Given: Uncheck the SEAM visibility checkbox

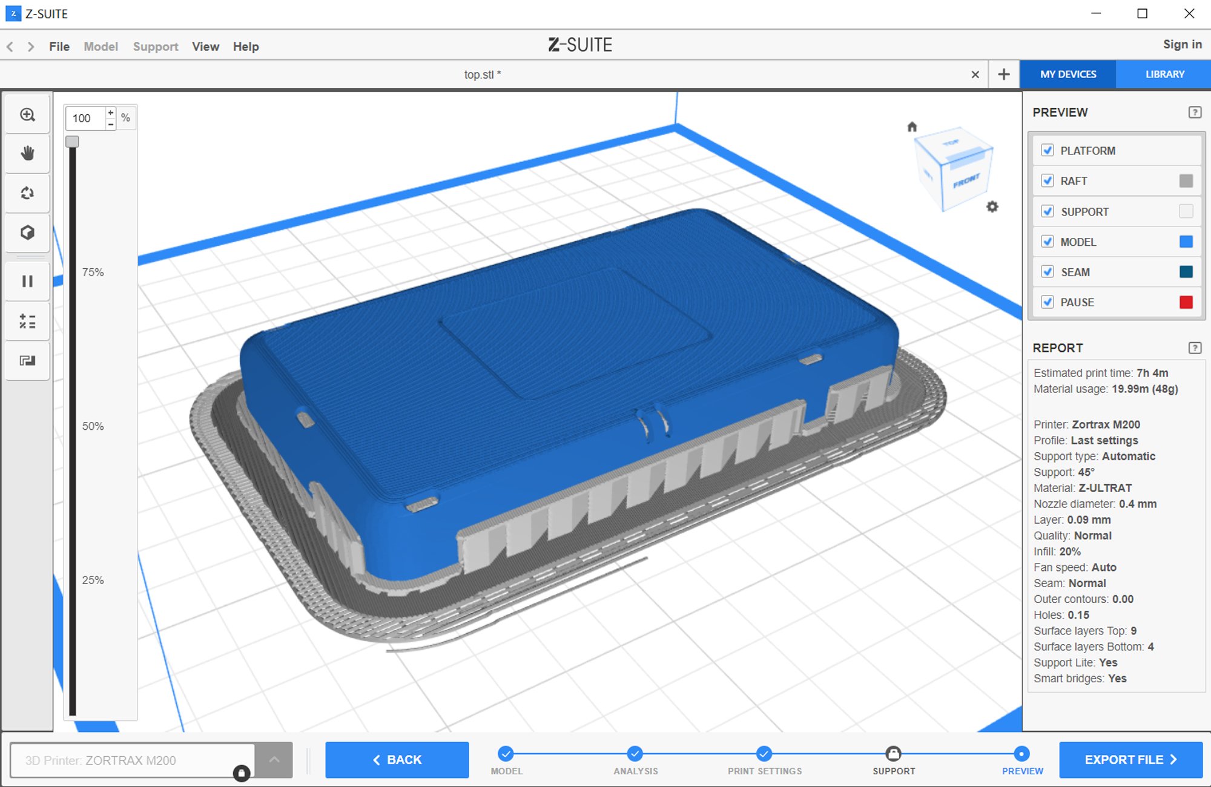Looking at the screenshot, I should pos(1048,272).
